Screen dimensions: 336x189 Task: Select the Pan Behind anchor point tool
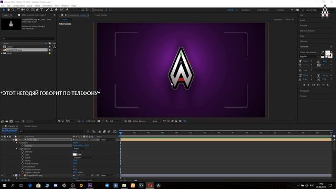27,10
